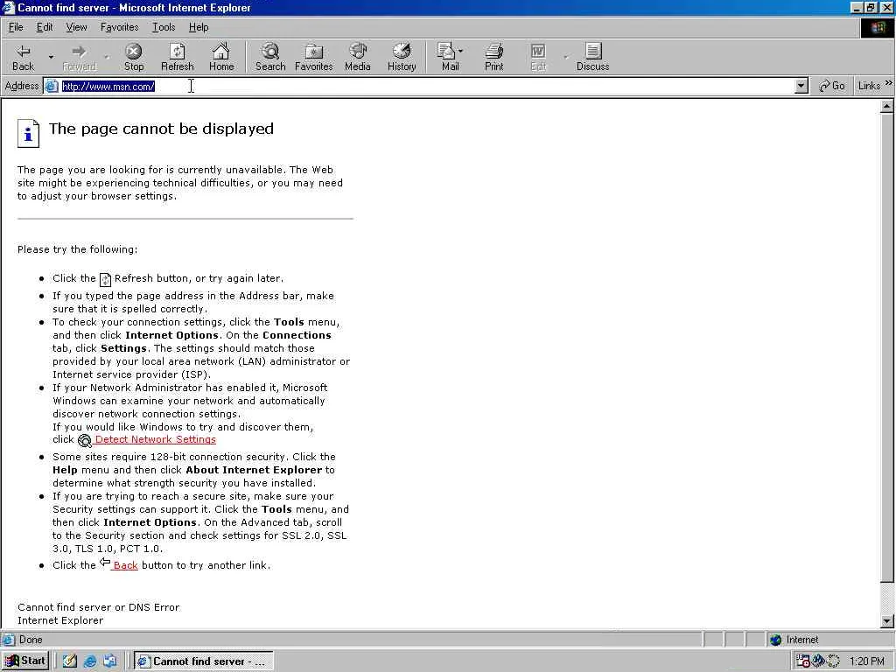896x672 pixels.
Task: Click the 1:20 PM taskbar clock
Action: pos(867,661)
